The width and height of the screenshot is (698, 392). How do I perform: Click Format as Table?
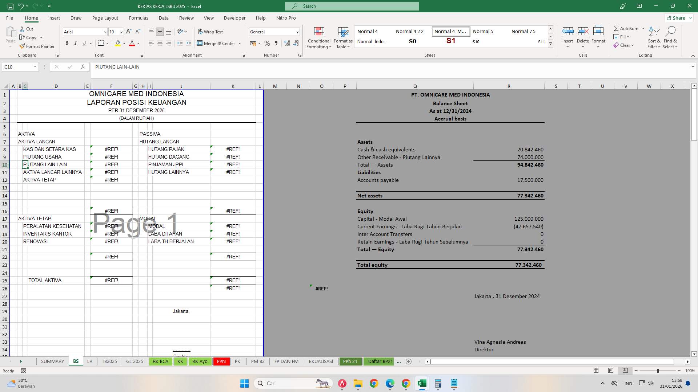[x=342, y=38]
